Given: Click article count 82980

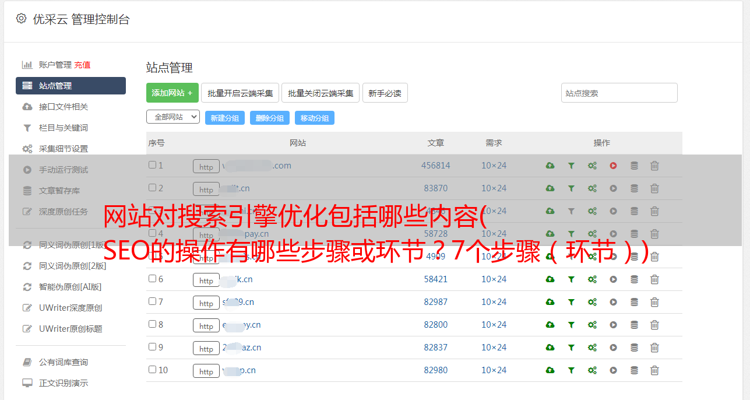Looking at the screenshot, I should point(436,370).
